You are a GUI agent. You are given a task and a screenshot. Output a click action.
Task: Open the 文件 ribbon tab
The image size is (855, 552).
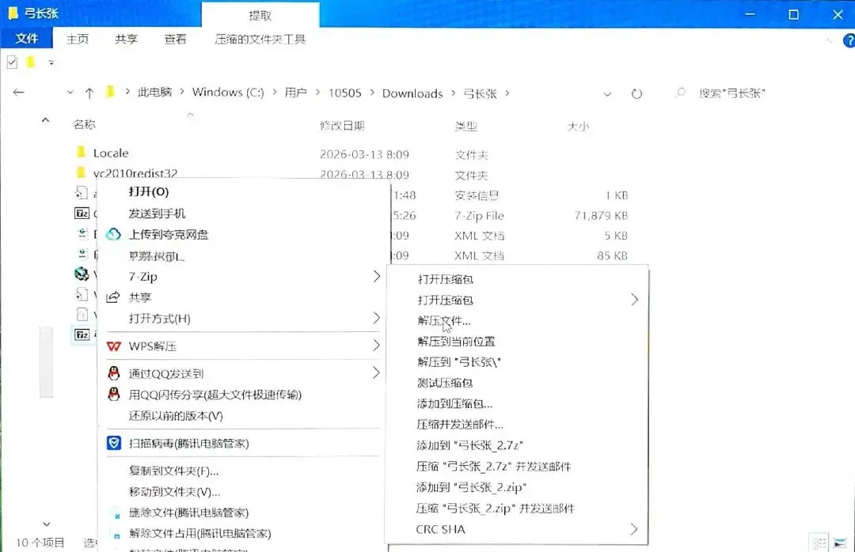(27, 39)
